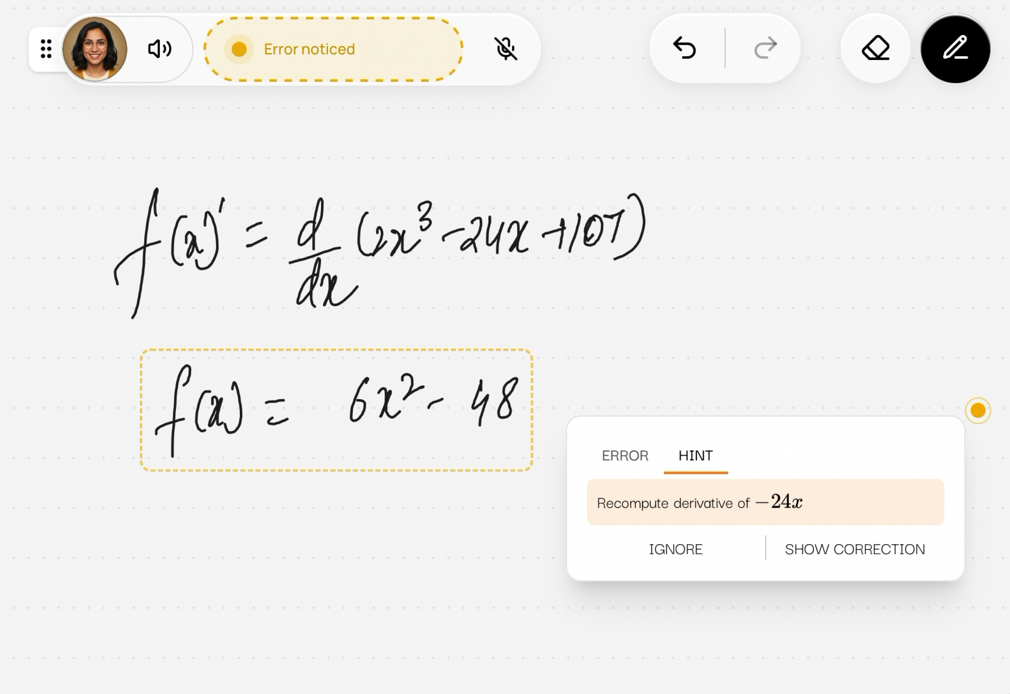1010x694 pixels.
Task: Collapse hint popup via the orange marker dot
Action: click(x=977, y=410)
